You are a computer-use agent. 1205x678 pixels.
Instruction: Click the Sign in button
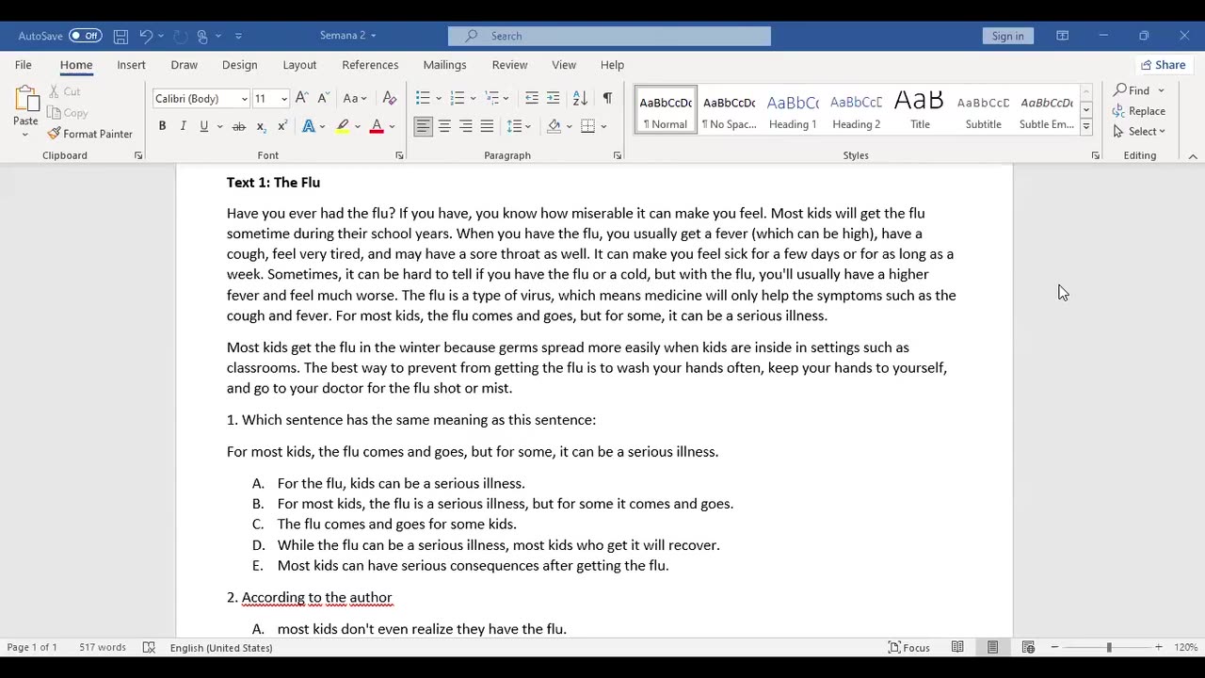coord(1007,36)
